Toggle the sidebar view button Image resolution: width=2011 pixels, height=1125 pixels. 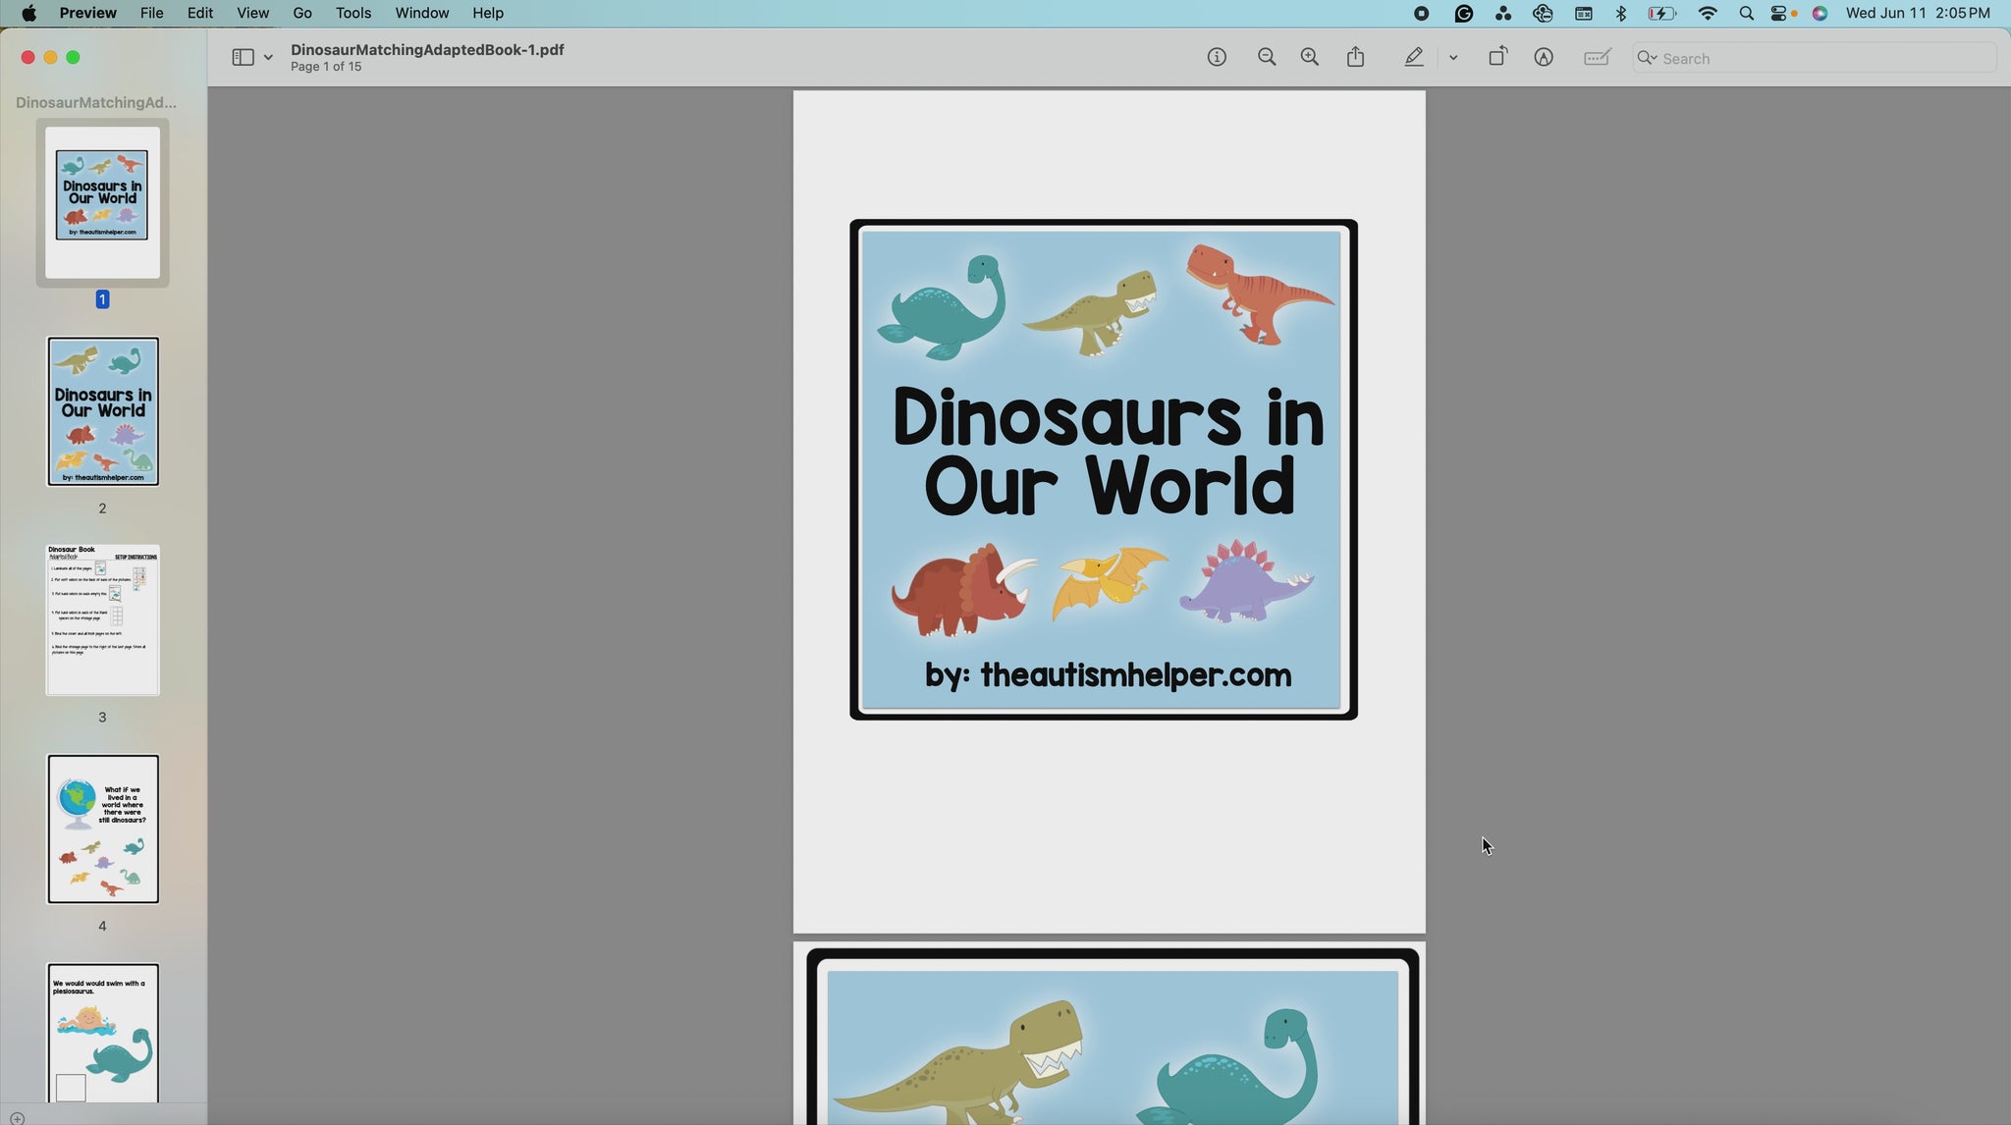[x=243, y=58]
